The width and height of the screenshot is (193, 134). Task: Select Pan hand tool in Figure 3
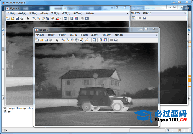pyautogui.click(x=72, y=40)
